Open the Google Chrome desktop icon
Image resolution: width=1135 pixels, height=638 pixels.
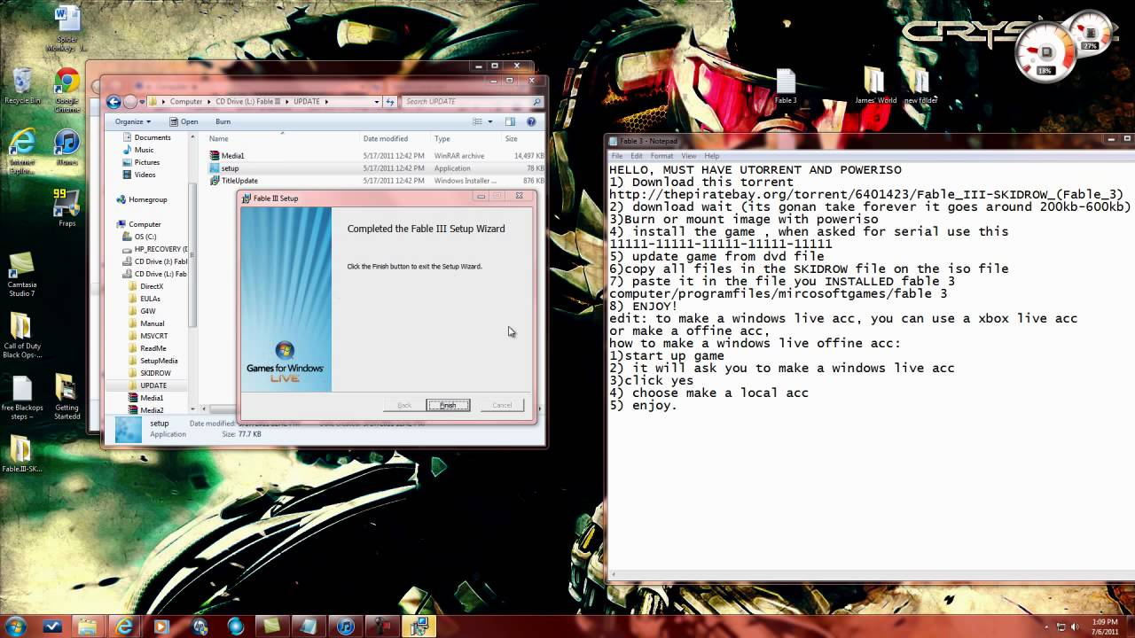click(x=67, y=91)
